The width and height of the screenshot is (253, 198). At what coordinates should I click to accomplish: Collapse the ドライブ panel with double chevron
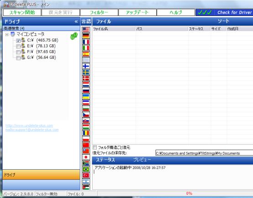[76, 21]
